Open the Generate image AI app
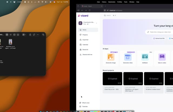 click(111, 58)
